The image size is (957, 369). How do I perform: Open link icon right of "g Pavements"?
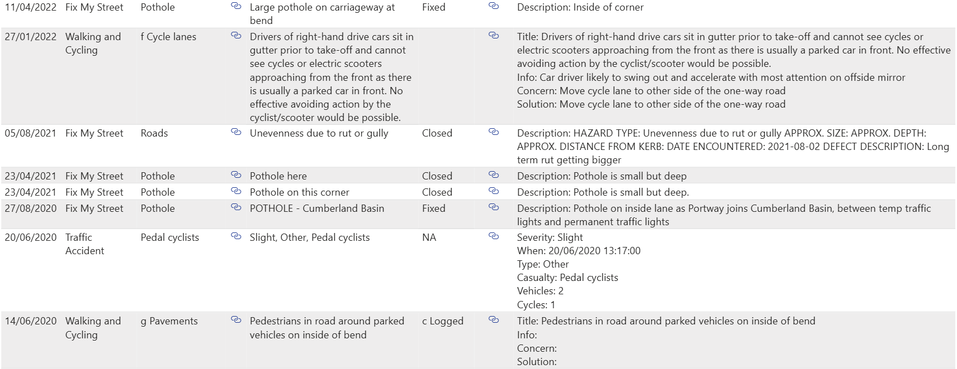coord(236,320)
